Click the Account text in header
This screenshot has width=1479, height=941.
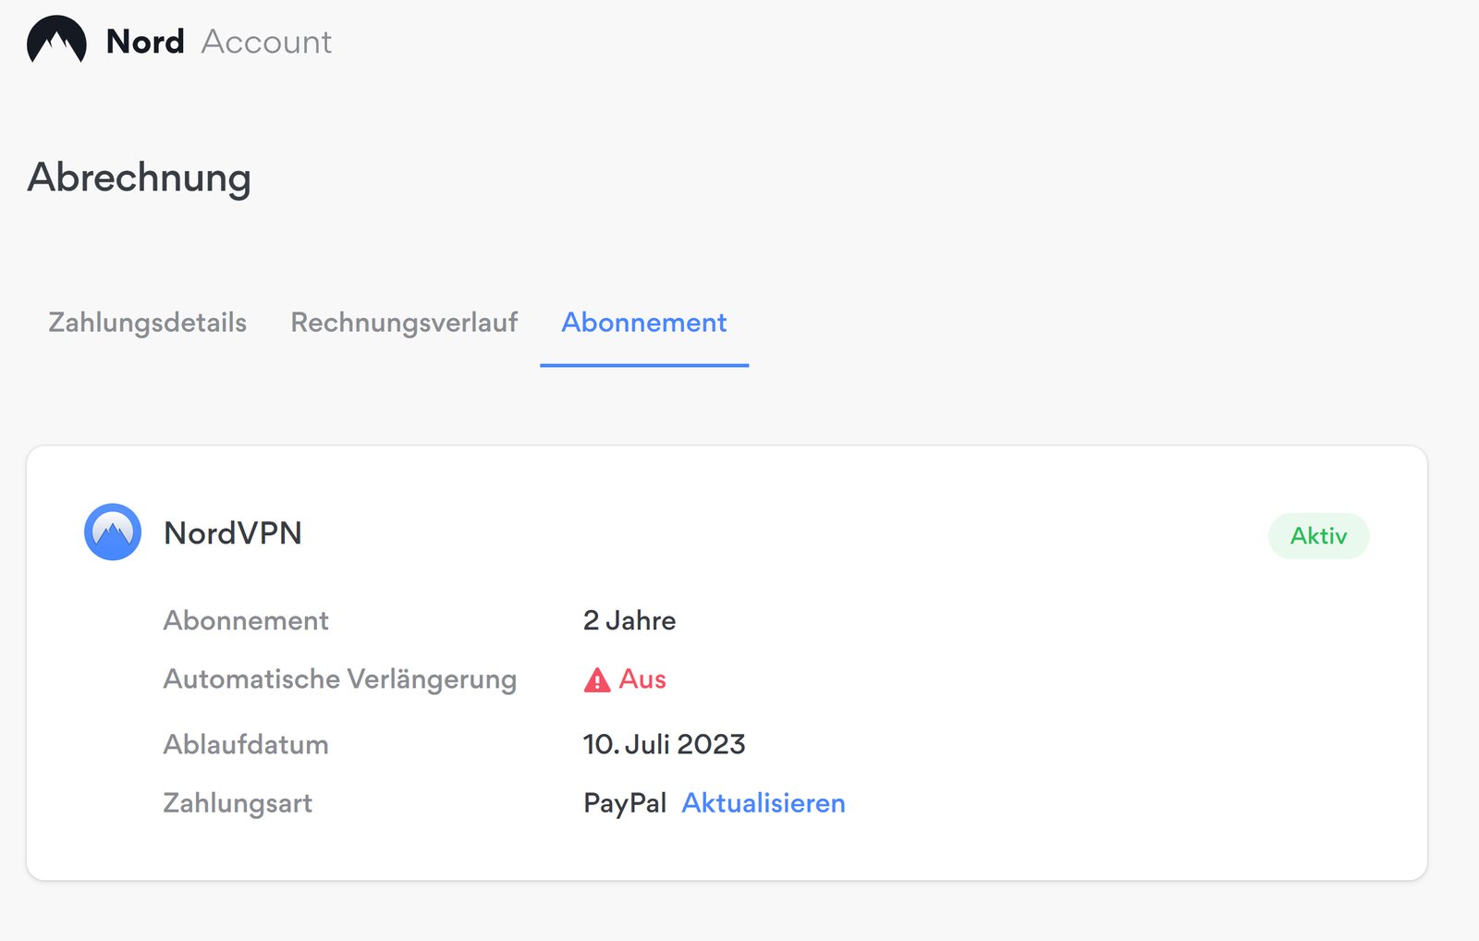(x=266, y=42)
